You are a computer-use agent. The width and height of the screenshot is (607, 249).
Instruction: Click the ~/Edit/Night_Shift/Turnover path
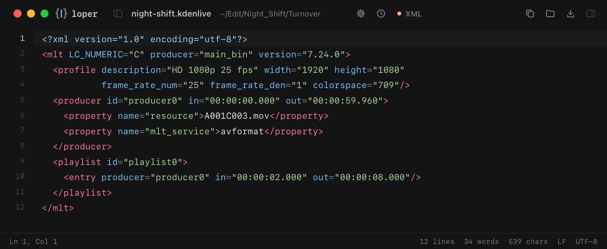click(x=270, y=14)
